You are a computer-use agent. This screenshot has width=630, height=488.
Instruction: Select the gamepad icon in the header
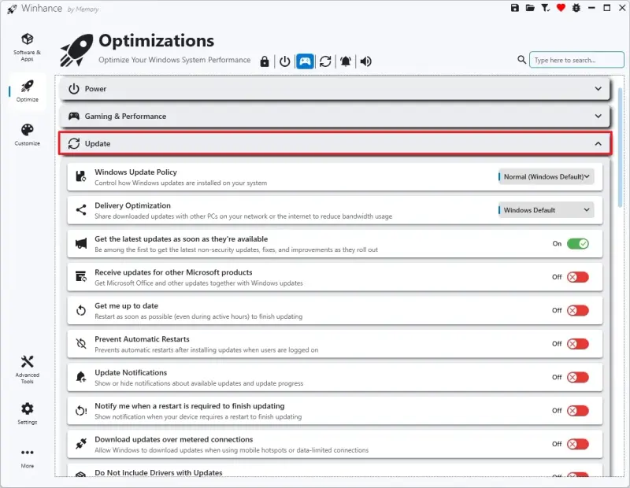[305, 61]
